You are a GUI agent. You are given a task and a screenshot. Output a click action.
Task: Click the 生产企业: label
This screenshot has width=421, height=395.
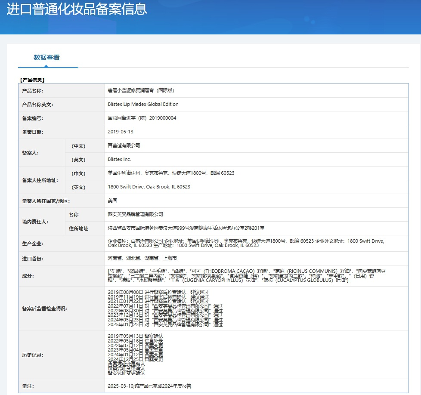coord(33,244)
